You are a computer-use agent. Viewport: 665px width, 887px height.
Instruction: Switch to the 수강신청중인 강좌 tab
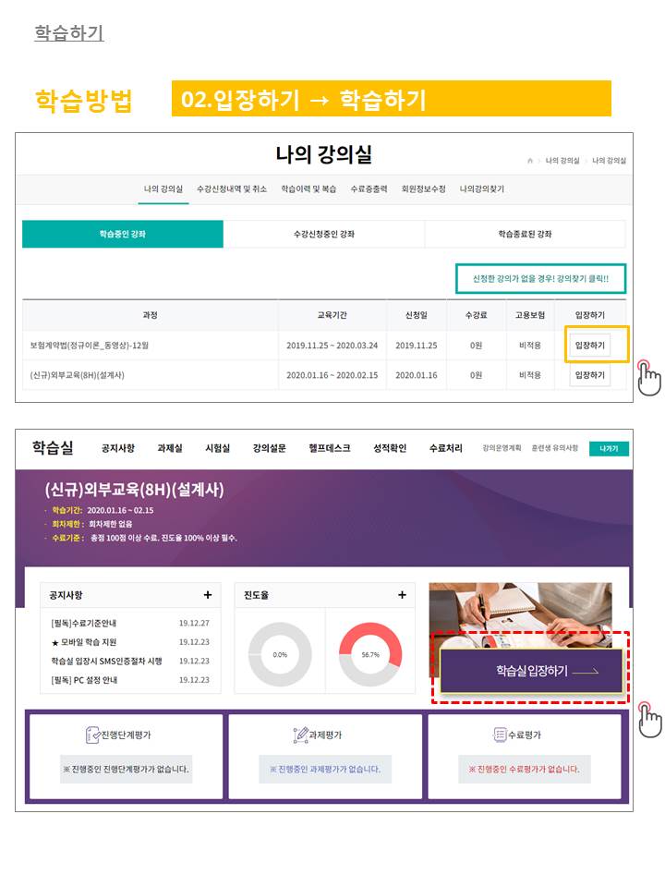pyautogui.click(x=323, y=235)
